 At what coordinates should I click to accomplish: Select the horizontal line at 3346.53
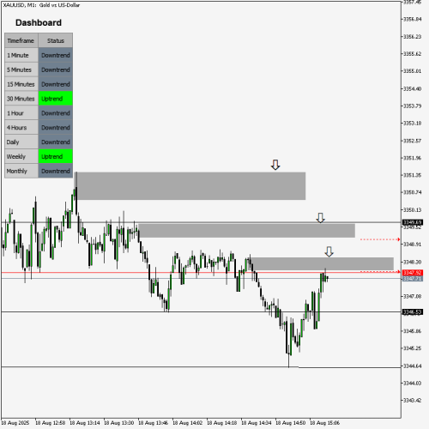point(201,312)
